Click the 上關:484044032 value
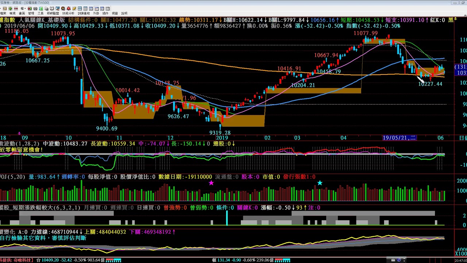 [x=105, y=232]
